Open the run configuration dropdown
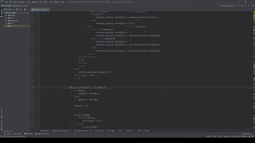Image resolution: width=255 pixels, height=143 pixels. (228, 6)
